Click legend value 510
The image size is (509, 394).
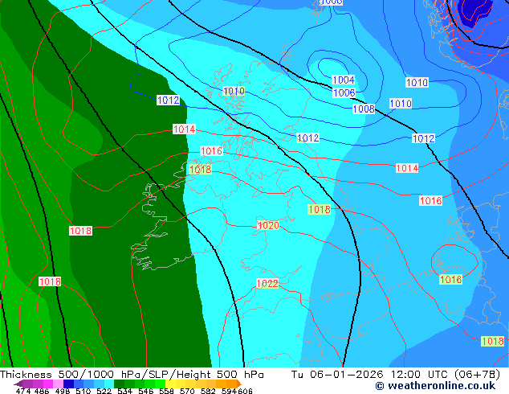pos(83,391)
